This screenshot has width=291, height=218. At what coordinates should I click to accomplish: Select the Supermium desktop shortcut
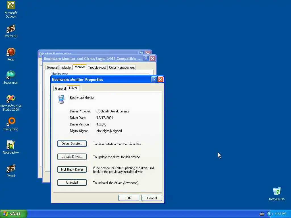point(11,77)
